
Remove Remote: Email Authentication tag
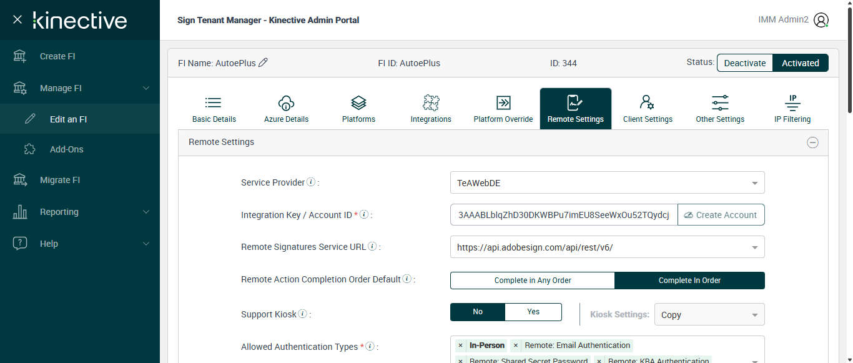click(516, 346)
